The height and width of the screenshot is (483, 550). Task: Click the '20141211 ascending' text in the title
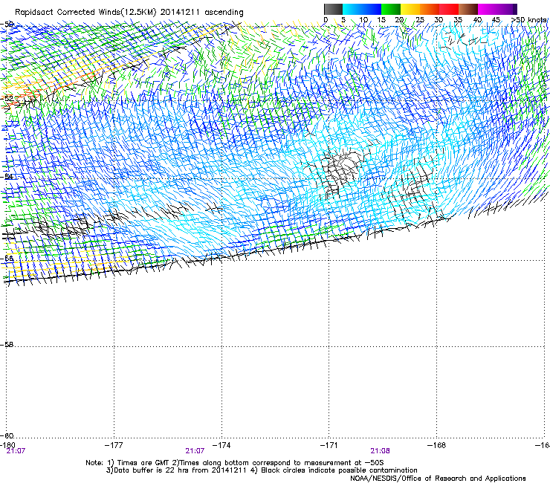click(201, 13)
